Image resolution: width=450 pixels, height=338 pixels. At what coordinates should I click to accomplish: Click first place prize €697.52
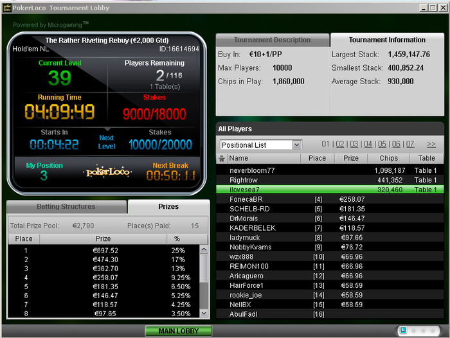point(105,251)
